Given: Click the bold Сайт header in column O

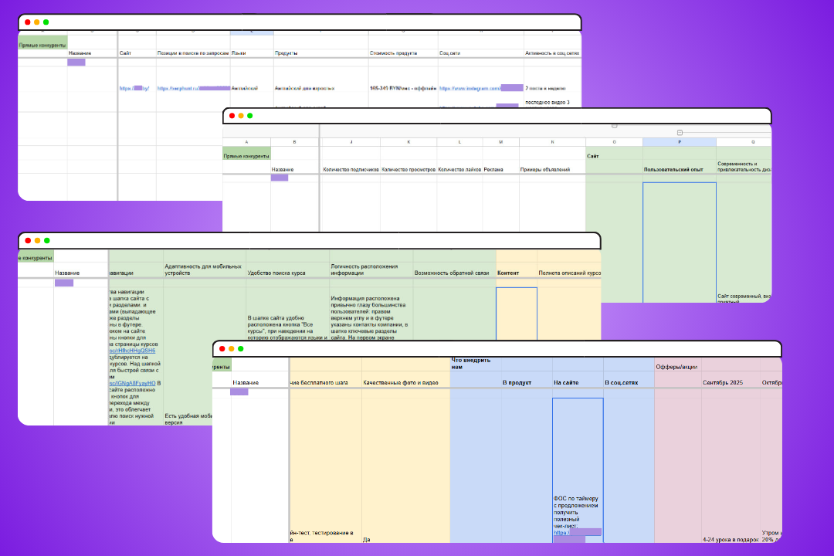Looking at the screenshot, I should [592, 156].
